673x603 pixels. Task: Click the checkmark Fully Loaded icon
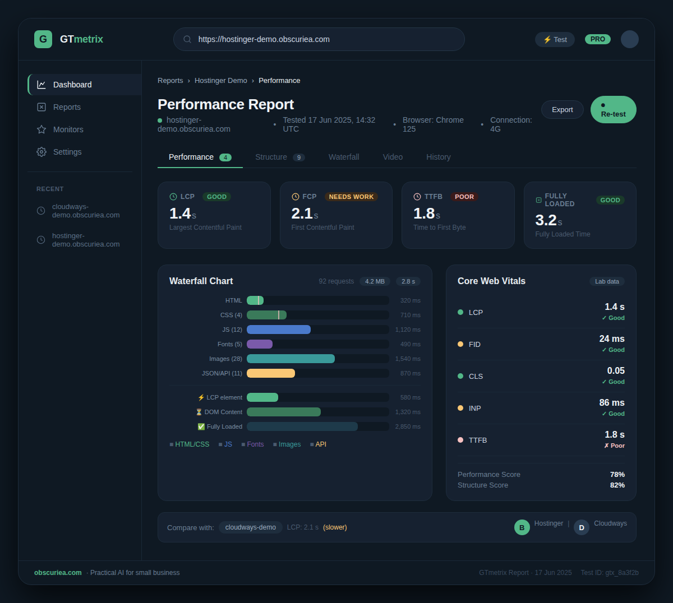[201, 426]
